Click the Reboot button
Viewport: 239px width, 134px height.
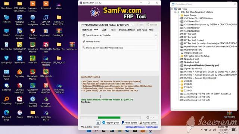click(152, 25)
